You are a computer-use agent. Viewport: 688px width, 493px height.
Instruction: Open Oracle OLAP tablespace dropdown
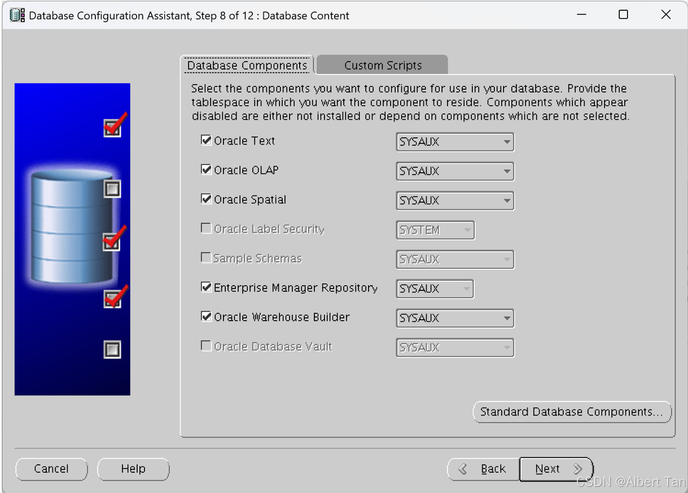pyautogui.click(x=455, y=171)
